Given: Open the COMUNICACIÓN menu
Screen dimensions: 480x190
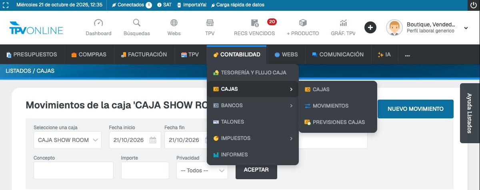Looking at the screenshot, I should coord(338,54).
